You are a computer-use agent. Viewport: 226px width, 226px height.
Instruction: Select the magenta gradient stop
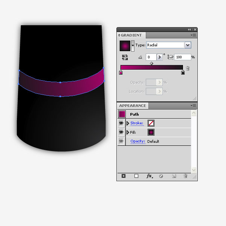(x=121, y=72)
